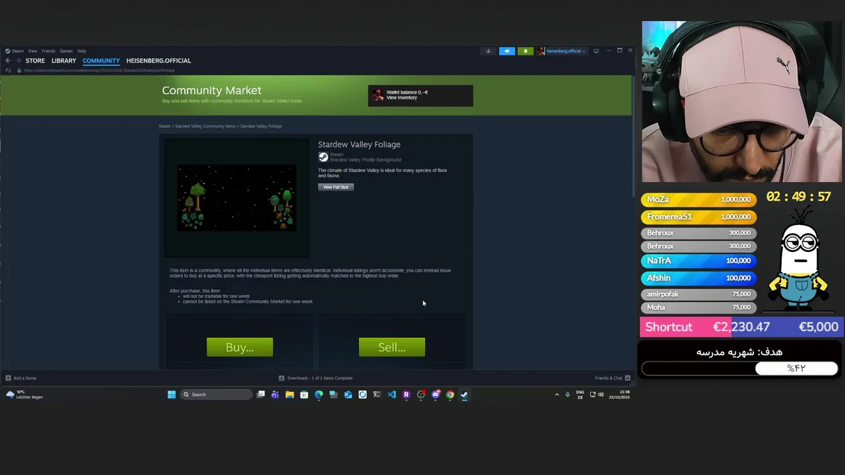Open the Friends menu
Viewport: 845px width, 475px height.
coord(48,51)
